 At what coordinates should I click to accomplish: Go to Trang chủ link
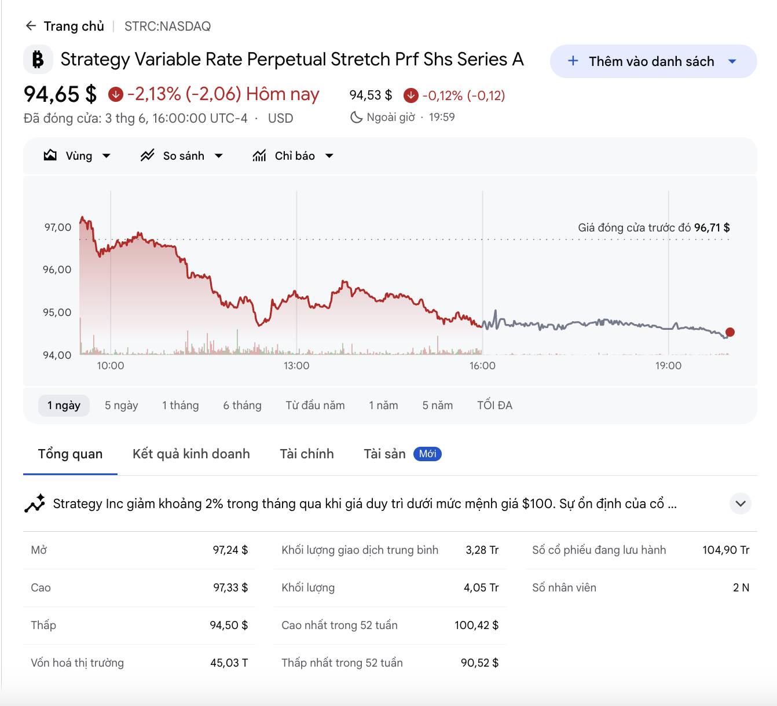[x=74, y=26]
